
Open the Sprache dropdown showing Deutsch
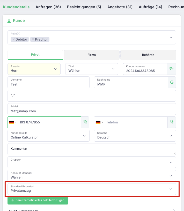(135, 136)
